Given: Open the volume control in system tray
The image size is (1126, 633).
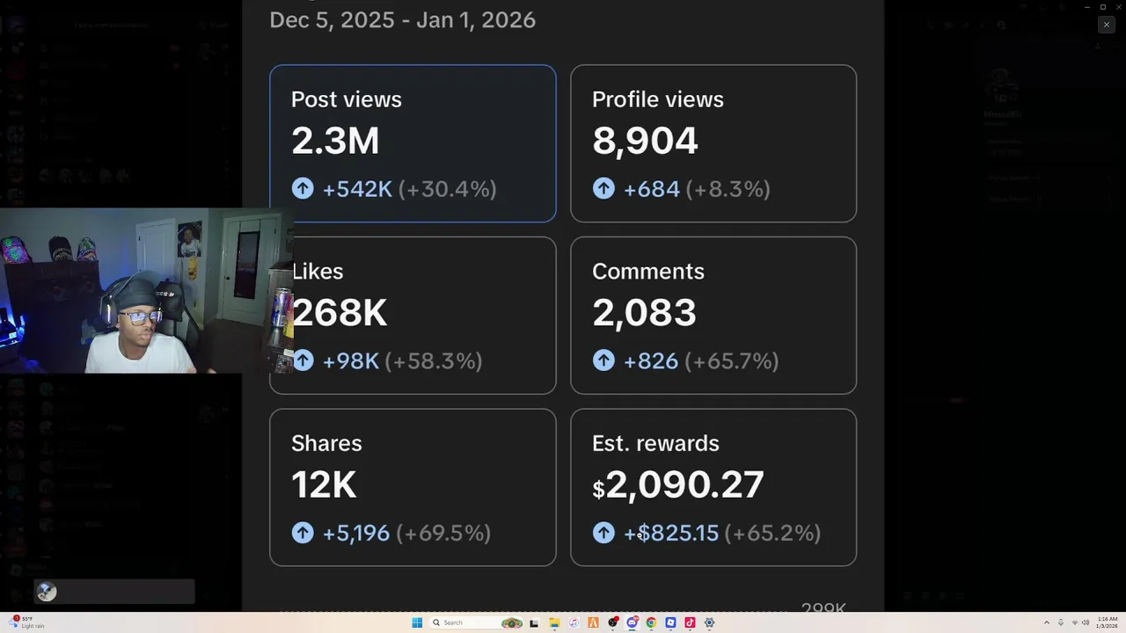Looking at the screenshot, I should (1086, 622).
